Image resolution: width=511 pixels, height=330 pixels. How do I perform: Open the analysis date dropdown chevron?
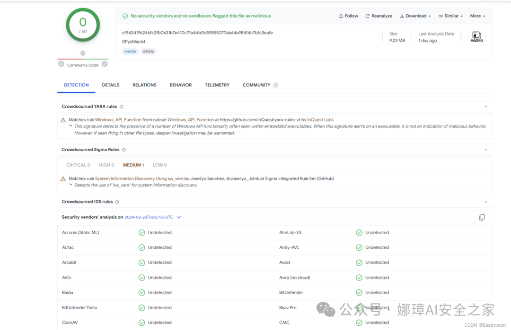[x=179, y=217]
